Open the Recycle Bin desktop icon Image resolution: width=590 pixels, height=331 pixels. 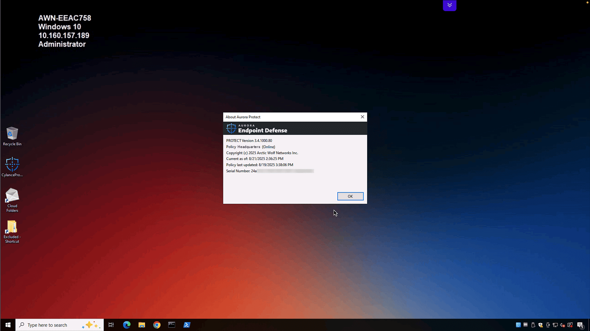point(12,136)
